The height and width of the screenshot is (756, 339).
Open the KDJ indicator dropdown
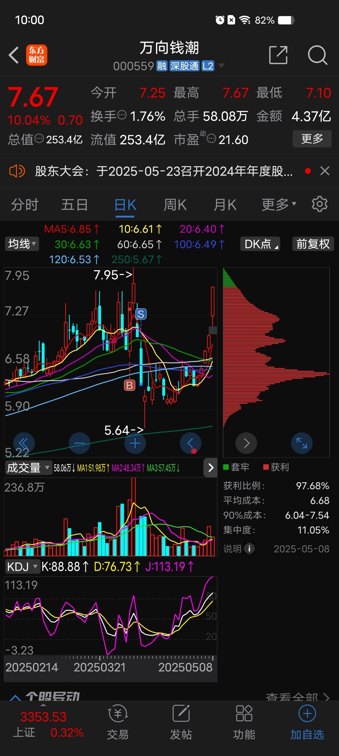coord(22,567)
